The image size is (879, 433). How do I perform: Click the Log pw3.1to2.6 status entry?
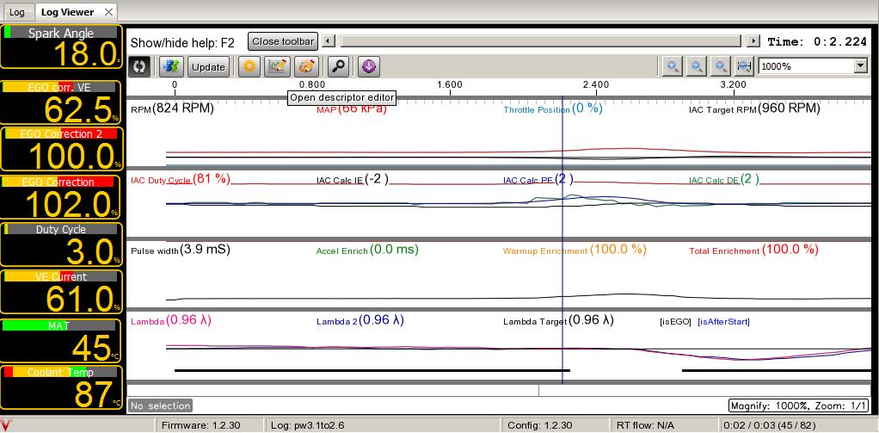coord(307,425)
